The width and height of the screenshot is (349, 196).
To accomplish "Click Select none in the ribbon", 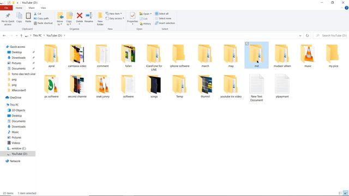I will tap(163, 19).
